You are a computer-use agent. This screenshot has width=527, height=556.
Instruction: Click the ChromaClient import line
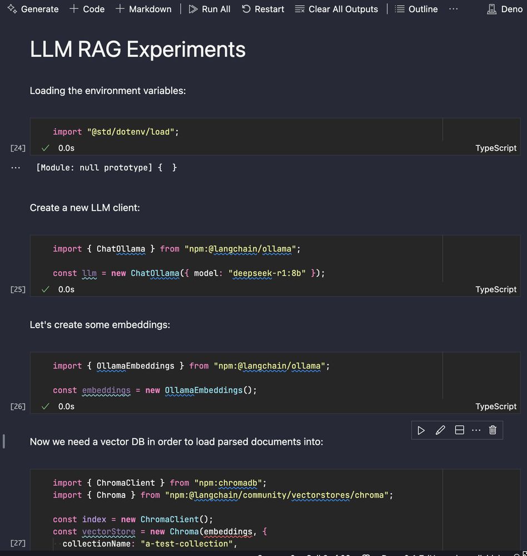click(160, 483)
